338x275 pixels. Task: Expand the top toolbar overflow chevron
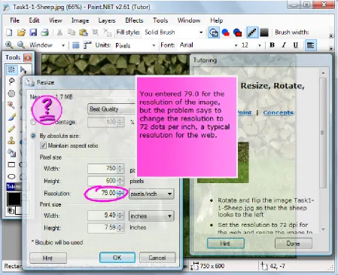[x=331, y=36]
